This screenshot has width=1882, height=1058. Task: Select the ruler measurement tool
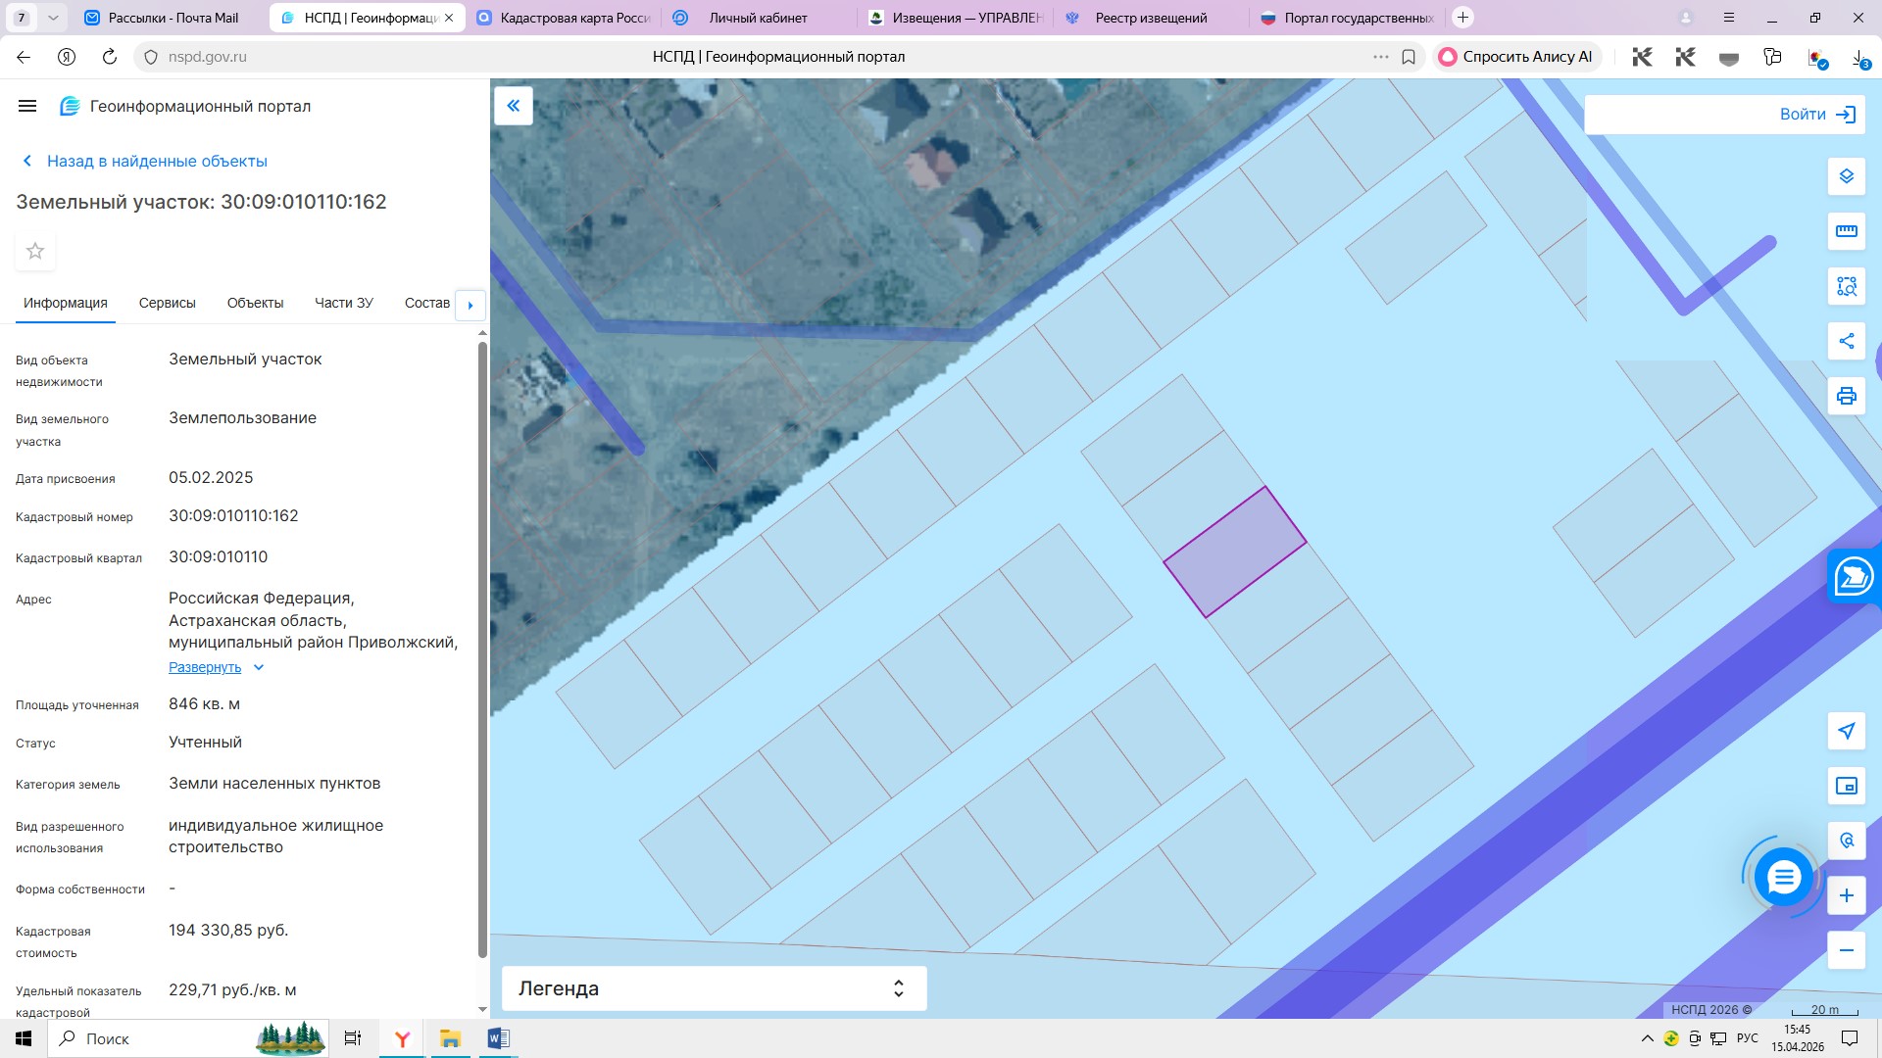click(1846, 231)
